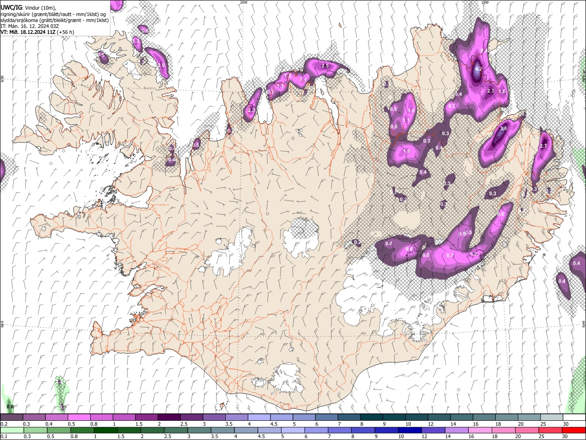Pick the deep blue 10–12 rain scale swatch
This screenshot has height=440, width=586.
[x=409, y=430]
